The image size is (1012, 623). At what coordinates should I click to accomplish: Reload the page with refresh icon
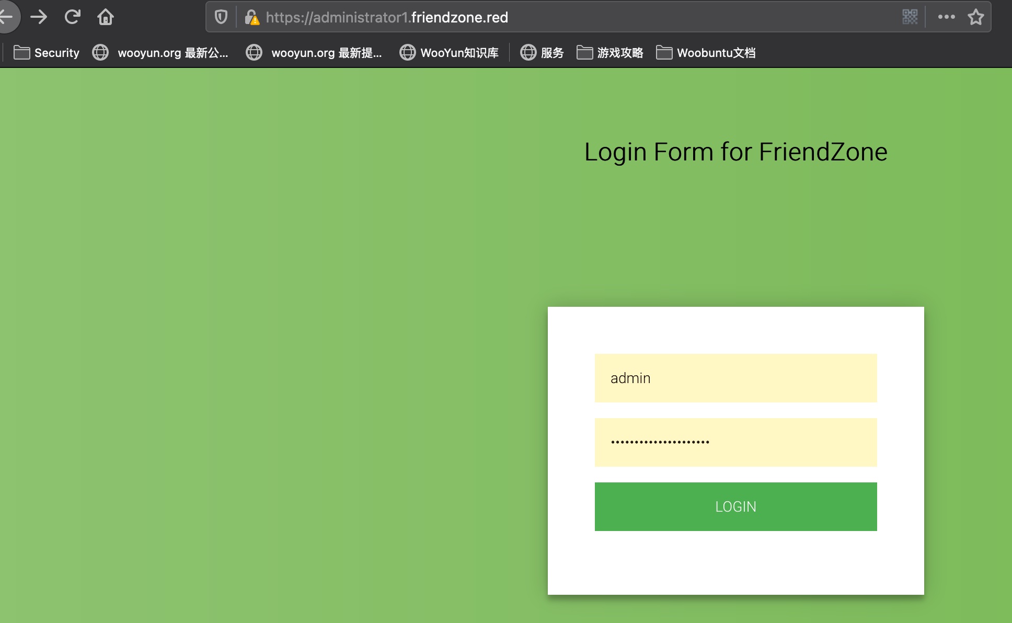[72, 17]
